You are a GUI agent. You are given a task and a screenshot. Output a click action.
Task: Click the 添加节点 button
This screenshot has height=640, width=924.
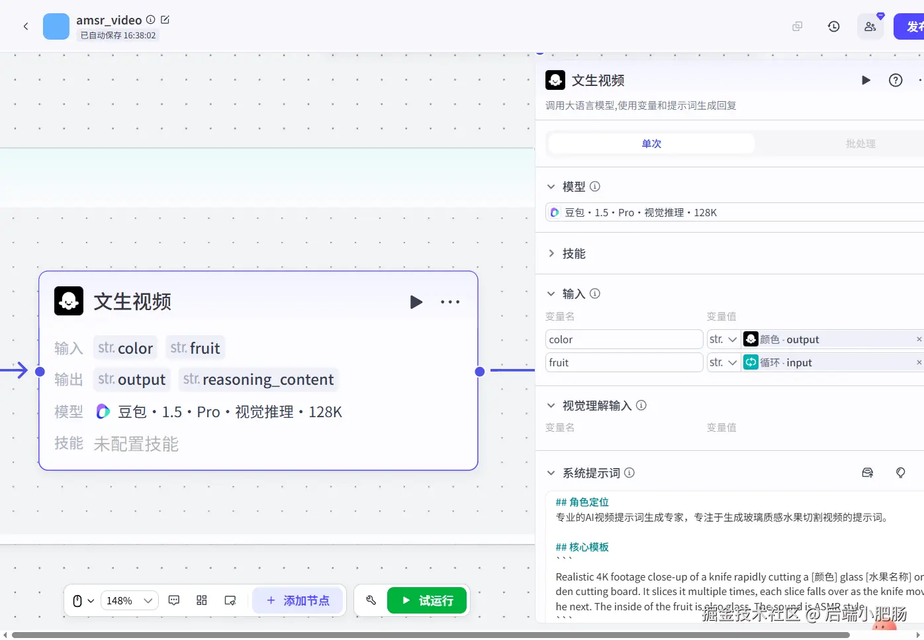298,600
